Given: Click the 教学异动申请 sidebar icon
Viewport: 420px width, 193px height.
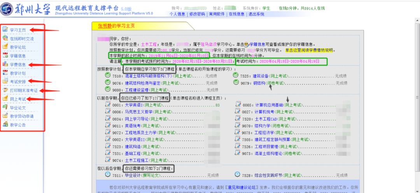Looking at the screenshot, I should [5, 116].
